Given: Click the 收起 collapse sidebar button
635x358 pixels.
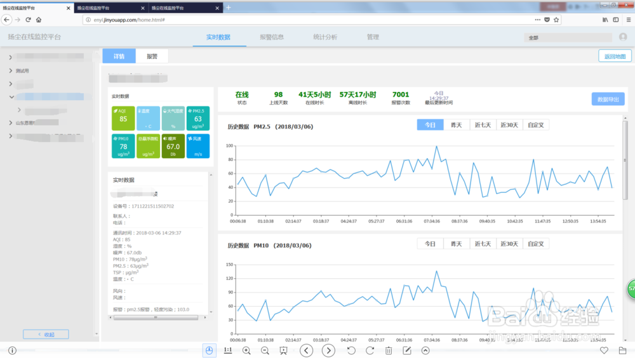Looking at the screenshot, I should click(x=46, y=334).
